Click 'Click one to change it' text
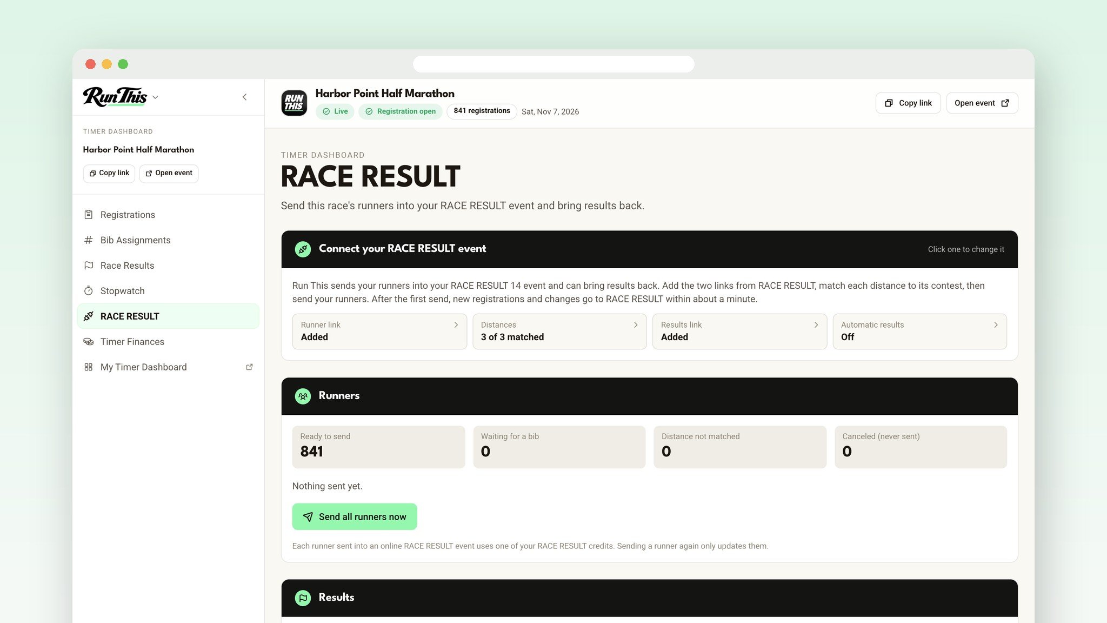Viewport: 1107px width, 623px height. click(x=966, y=249)
